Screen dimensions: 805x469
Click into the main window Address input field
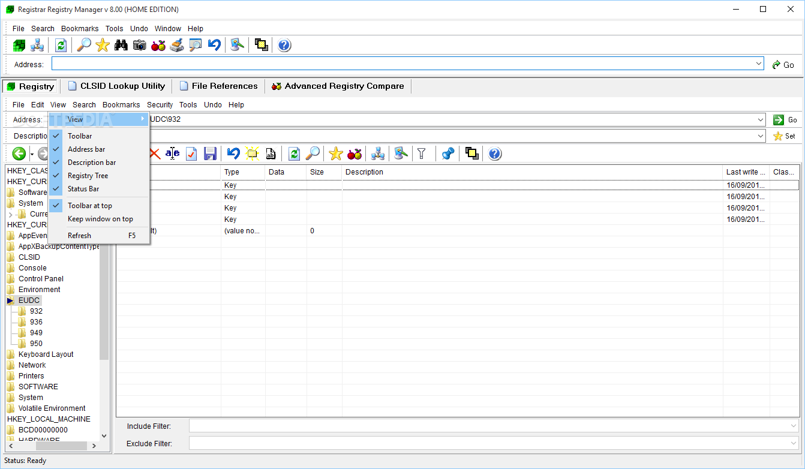[x=402, y=64]
